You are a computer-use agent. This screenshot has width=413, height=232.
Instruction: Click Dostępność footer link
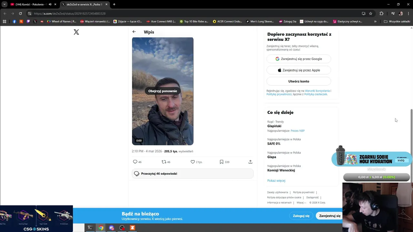312,198
